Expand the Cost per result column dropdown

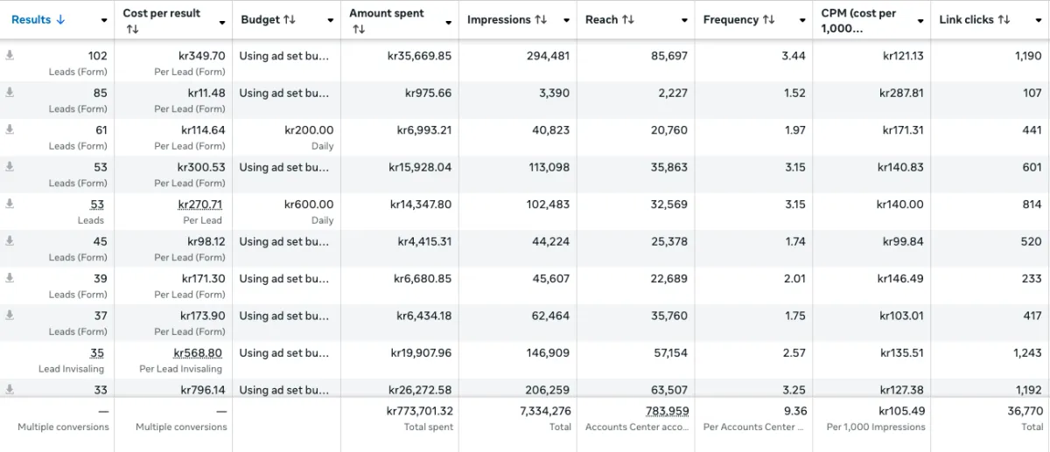222,21
